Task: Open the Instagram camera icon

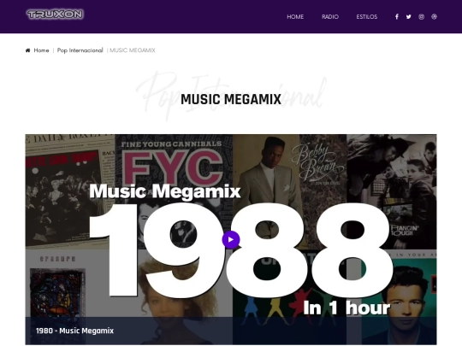Action: click(421, 17)
